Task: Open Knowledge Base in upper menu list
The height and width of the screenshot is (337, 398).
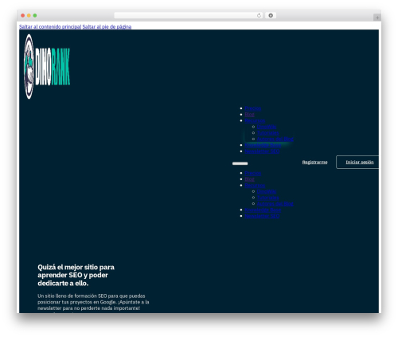Action: [x=263, y=145]
